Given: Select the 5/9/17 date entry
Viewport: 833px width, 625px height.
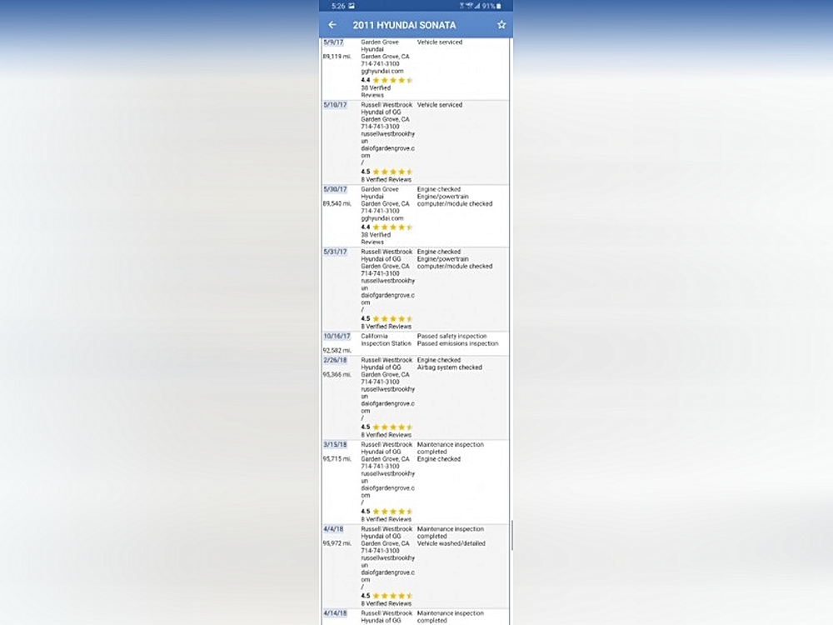Looking at the screenshot, I should pyautogui.click(x=334, y=42).
